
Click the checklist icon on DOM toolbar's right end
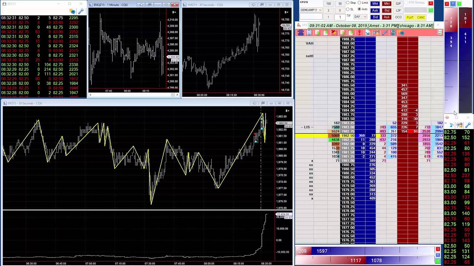(x=440, y=33)
